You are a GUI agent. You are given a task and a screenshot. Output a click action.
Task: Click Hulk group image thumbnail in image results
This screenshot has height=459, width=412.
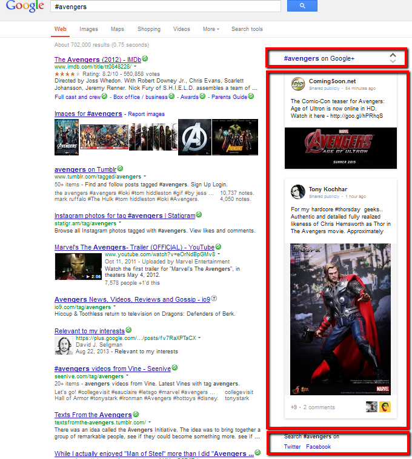235,137
